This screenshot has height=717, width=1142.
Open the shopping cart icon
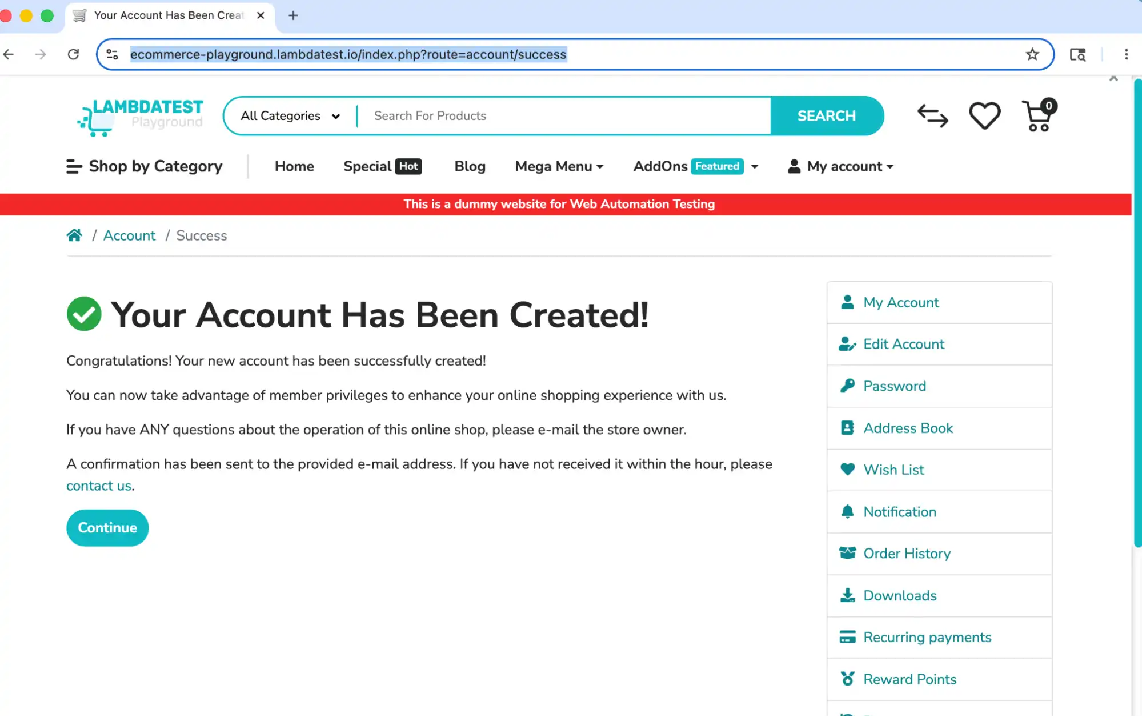point(1038,115)
